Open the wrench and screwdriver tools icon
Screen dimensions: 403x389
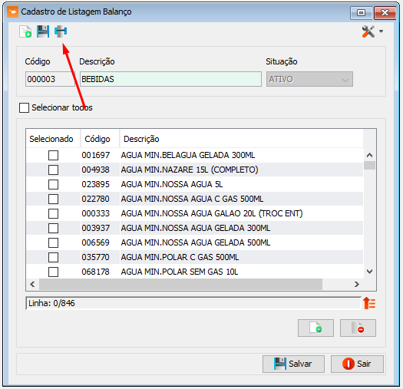tap(368, 31)
